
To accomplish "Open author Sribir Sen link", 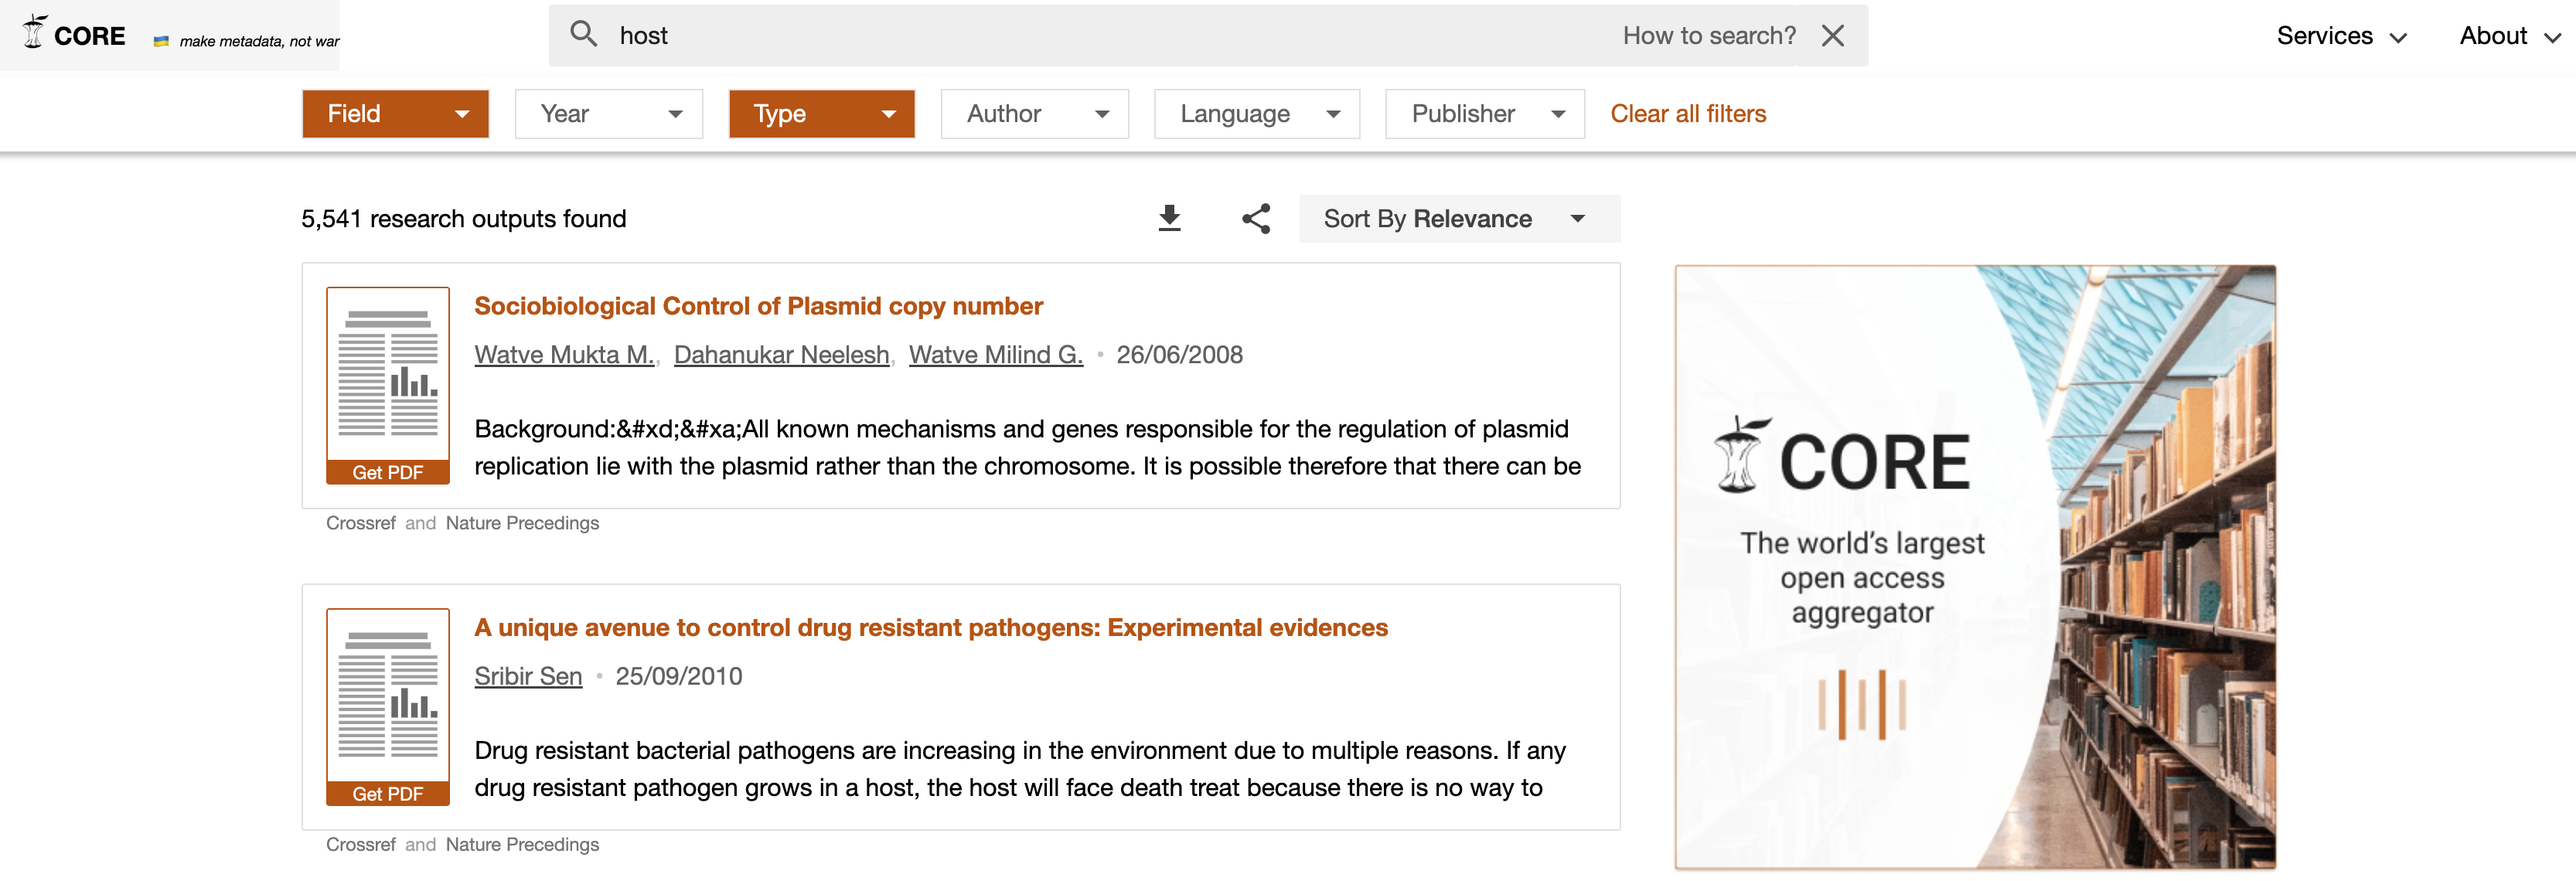I will point(528,676).
